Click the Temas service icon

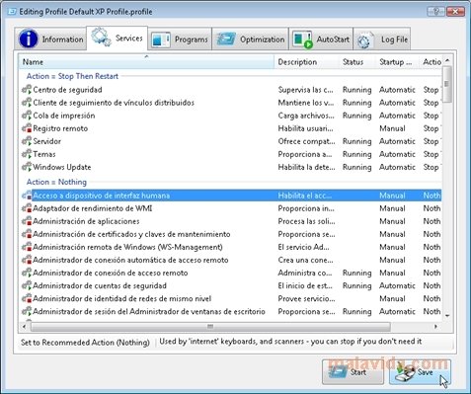[27, 154]
